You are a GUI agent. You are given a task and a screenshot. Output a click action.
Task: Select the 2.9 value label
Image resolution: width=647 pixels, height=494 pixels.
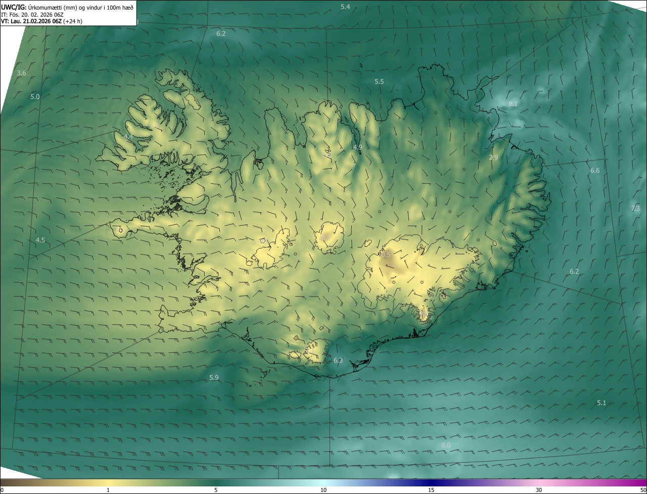(x=493, y=158)
